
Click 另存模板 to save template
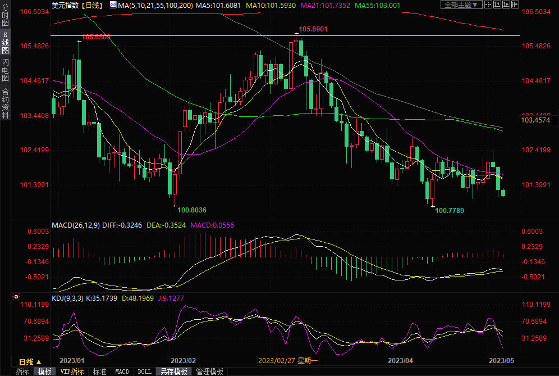click(173, 372)
